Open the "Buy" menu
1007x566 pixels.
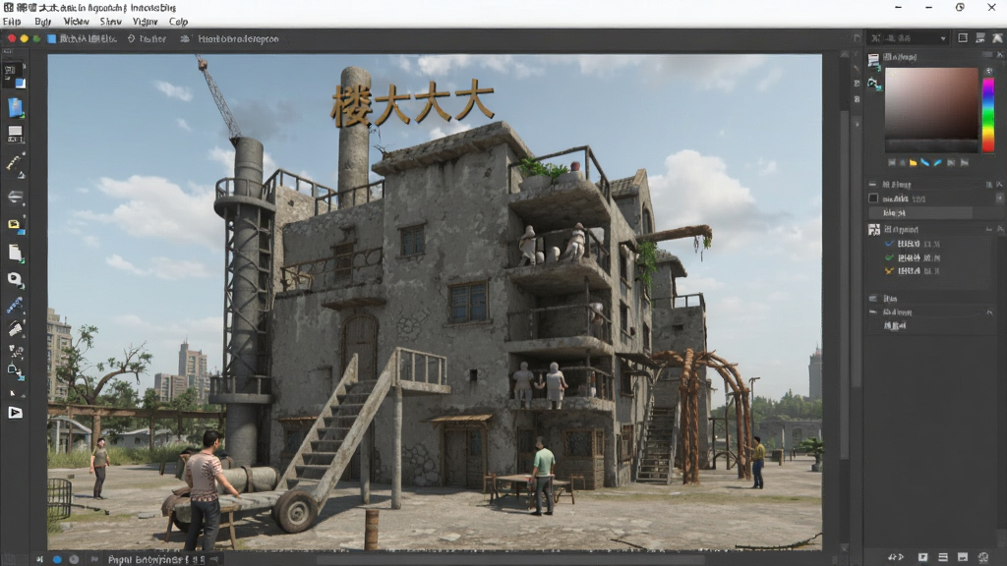coord(42,22)
